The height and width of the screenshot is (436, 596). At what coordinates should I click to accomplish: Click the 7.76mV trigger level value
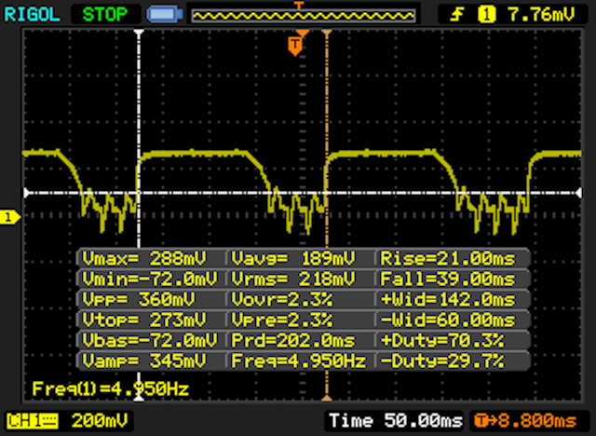[541, 15]
